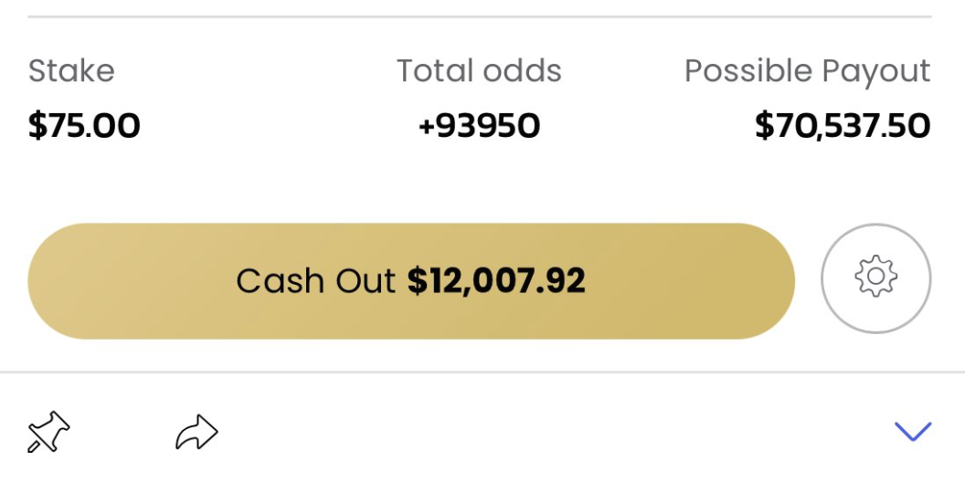Expand bet details with blue chevron
This screenshot has height=482, width=965.
[x=913, y=432]
